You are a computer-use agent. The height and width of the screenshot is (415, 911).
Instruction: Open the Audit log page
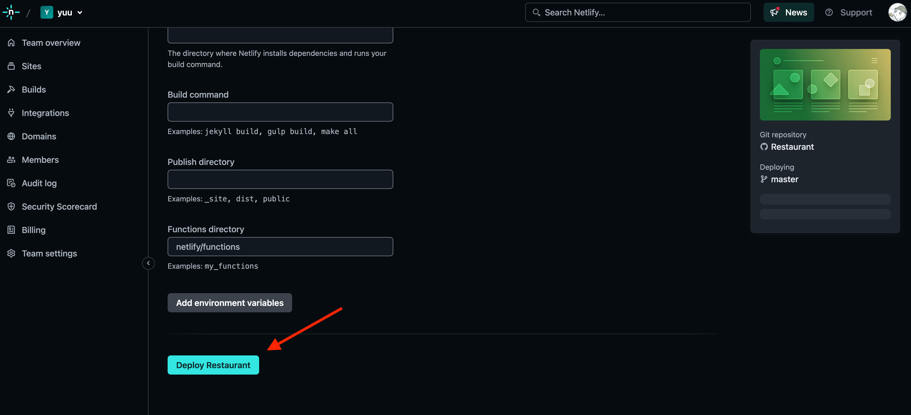[39, 183]
